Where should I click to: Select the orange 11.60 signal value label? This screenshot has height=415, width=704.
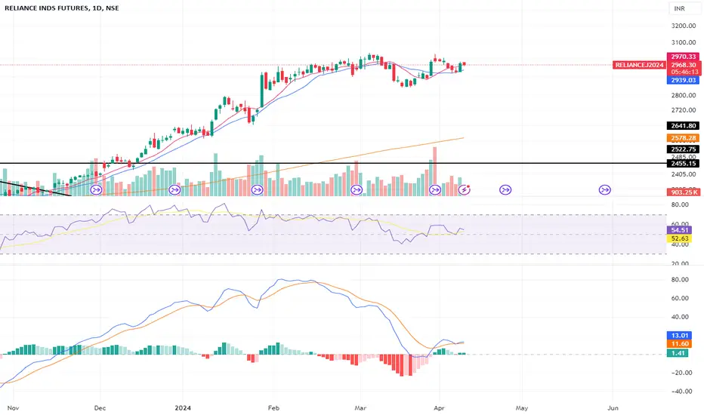tap(680, 344)
